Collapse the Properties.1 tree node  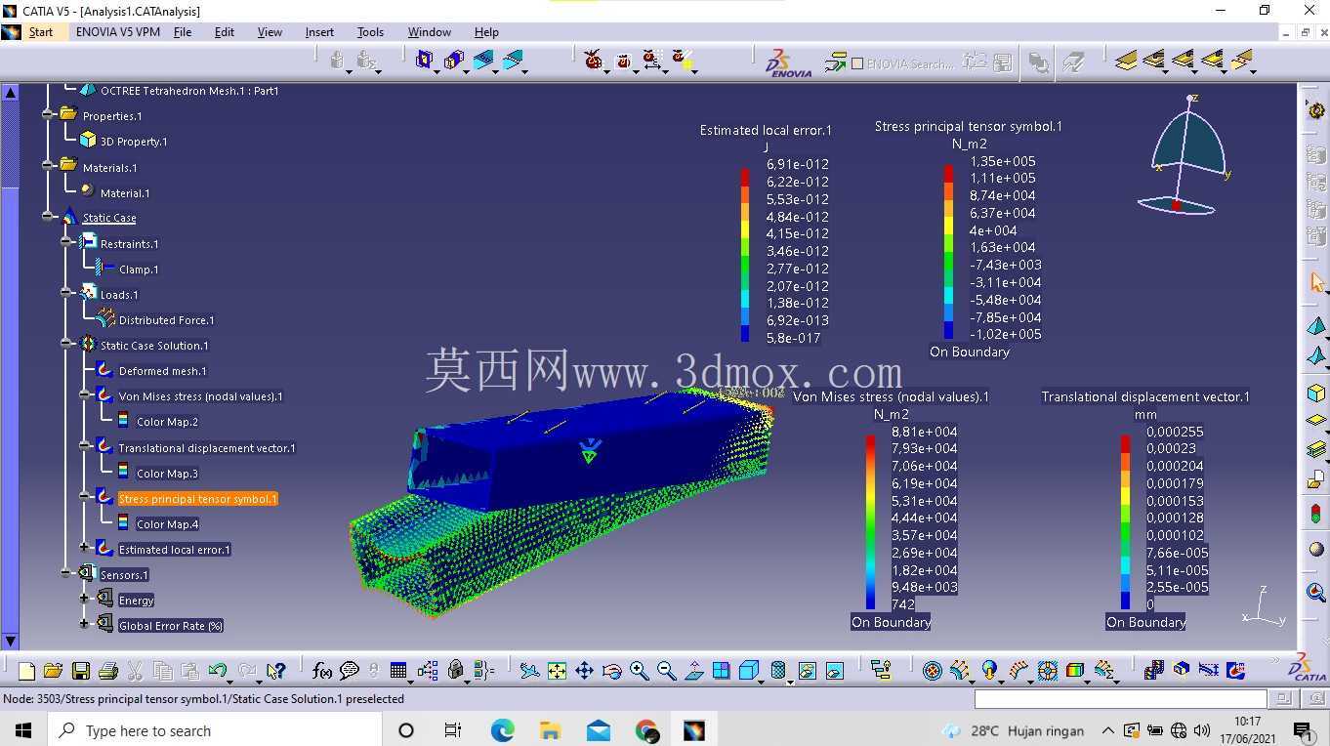tap(48, 115)
